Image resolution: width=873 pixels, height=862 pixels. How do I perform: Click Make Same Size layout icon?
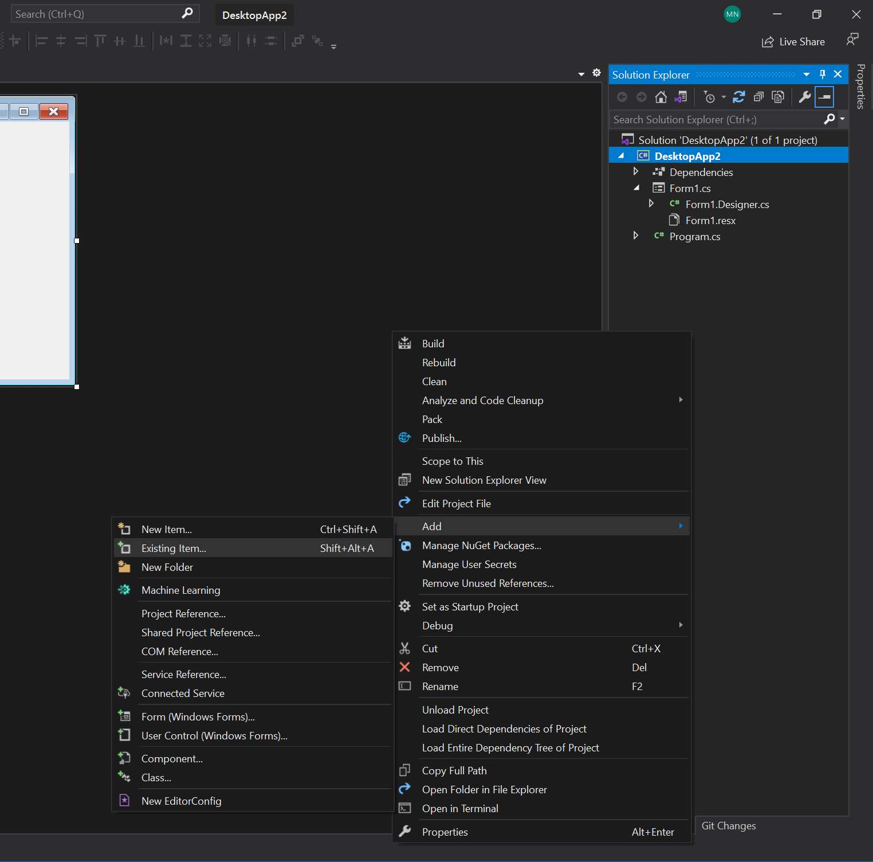tap(205, 41)
